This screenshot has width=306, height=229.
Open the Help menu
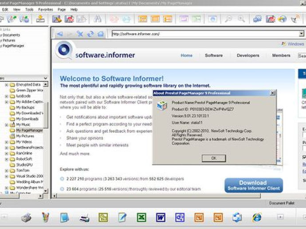(74, 10)
